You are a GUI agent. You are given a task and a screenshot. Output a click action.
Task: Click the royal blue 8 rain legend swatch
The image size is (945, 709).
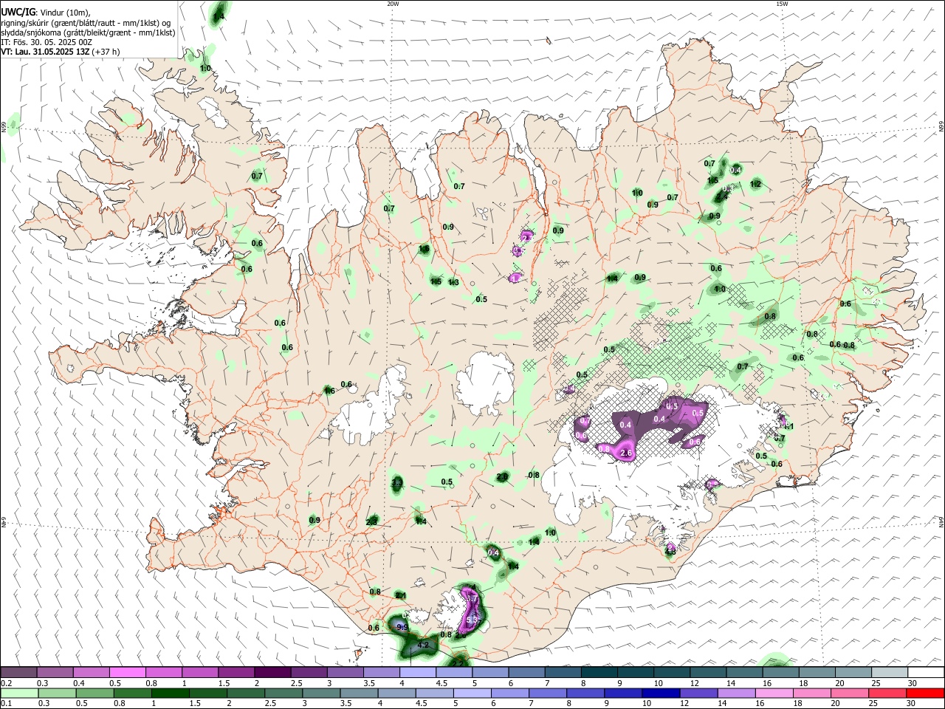tap(585, 693)
